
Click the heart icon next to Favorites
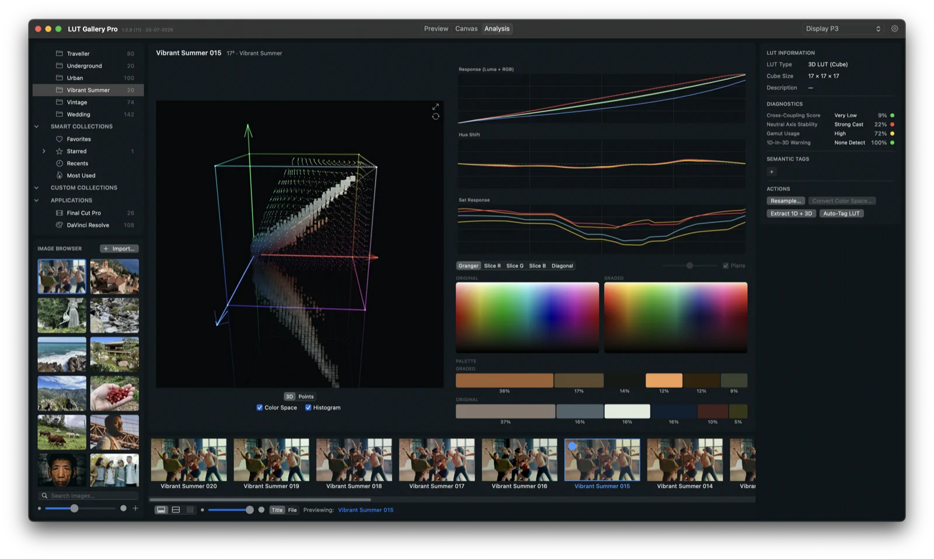(59, 139)
